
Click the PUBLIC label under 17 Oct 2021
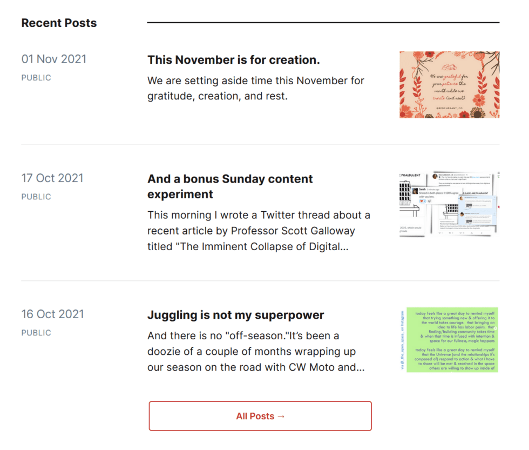click(36, 197)
